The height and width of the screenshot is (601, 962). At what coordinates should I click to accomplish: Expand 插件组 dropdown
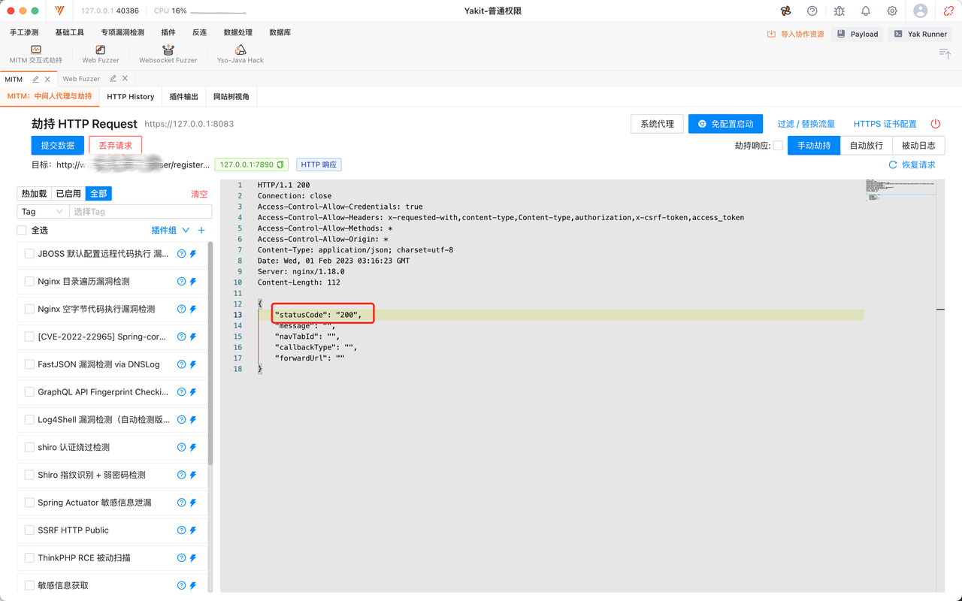[171, 231]
